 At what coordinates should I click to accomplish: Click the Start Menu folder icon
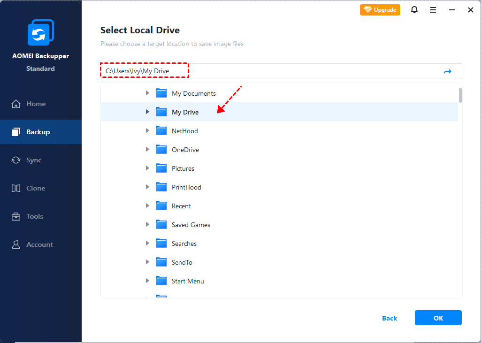pos(161,281)
